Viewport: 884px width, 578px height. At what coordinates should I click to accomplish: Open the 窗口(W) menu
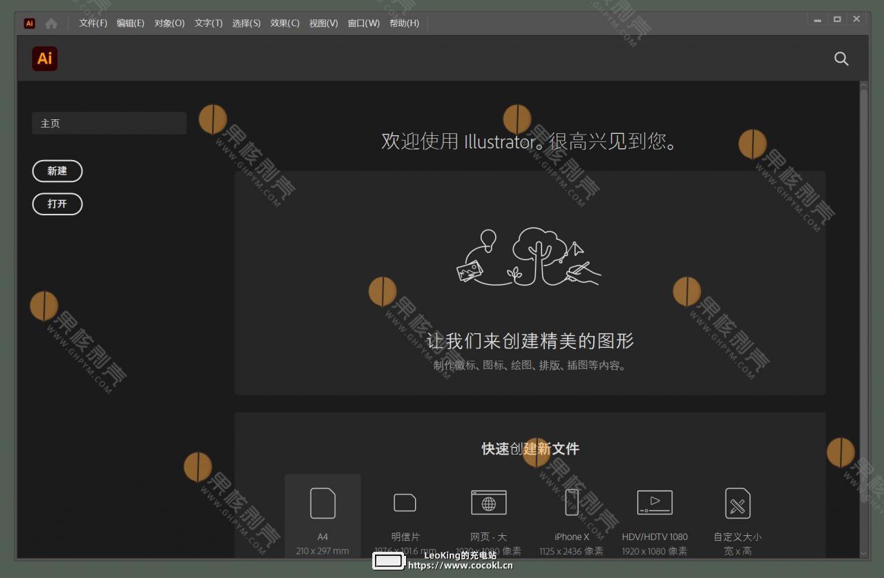(x=363, y=23)
